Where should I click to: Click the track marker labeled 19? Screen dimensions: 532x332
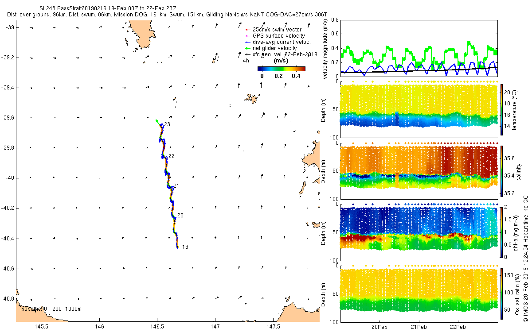tap(185, 247)
